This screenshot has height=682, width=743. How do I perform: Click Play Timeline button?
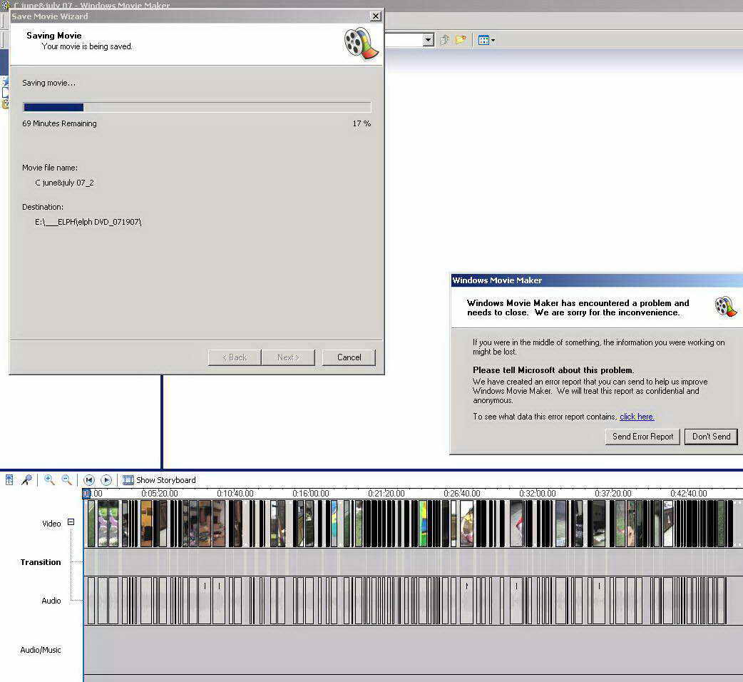click(107, 480)
